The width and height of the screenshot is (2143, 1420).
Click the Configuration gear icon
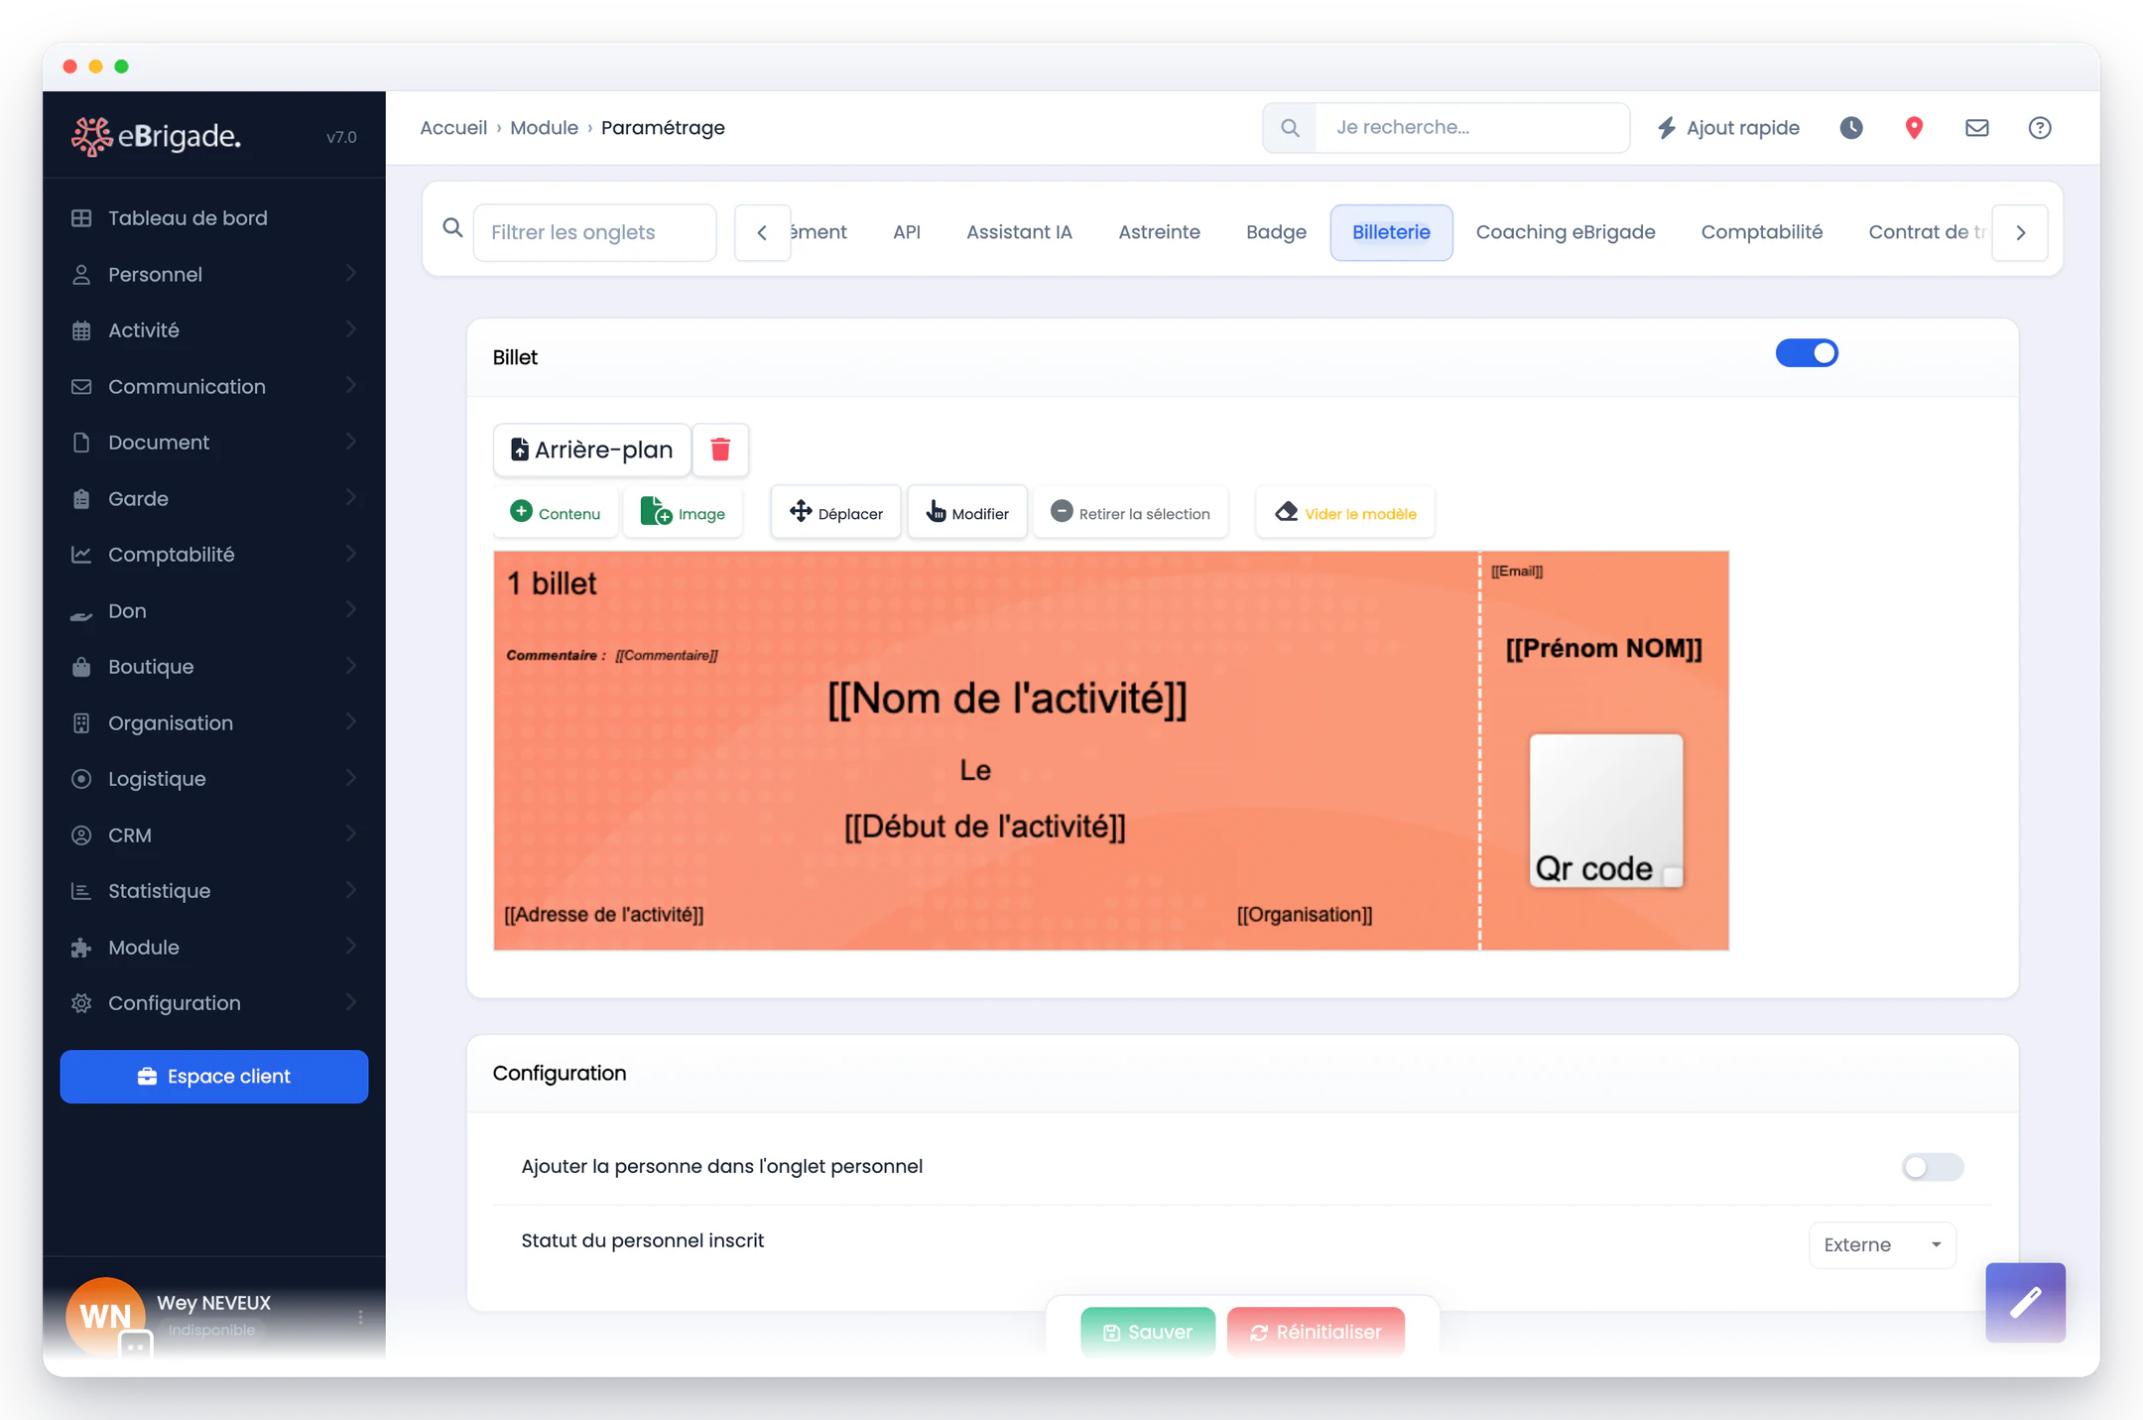81,1003
